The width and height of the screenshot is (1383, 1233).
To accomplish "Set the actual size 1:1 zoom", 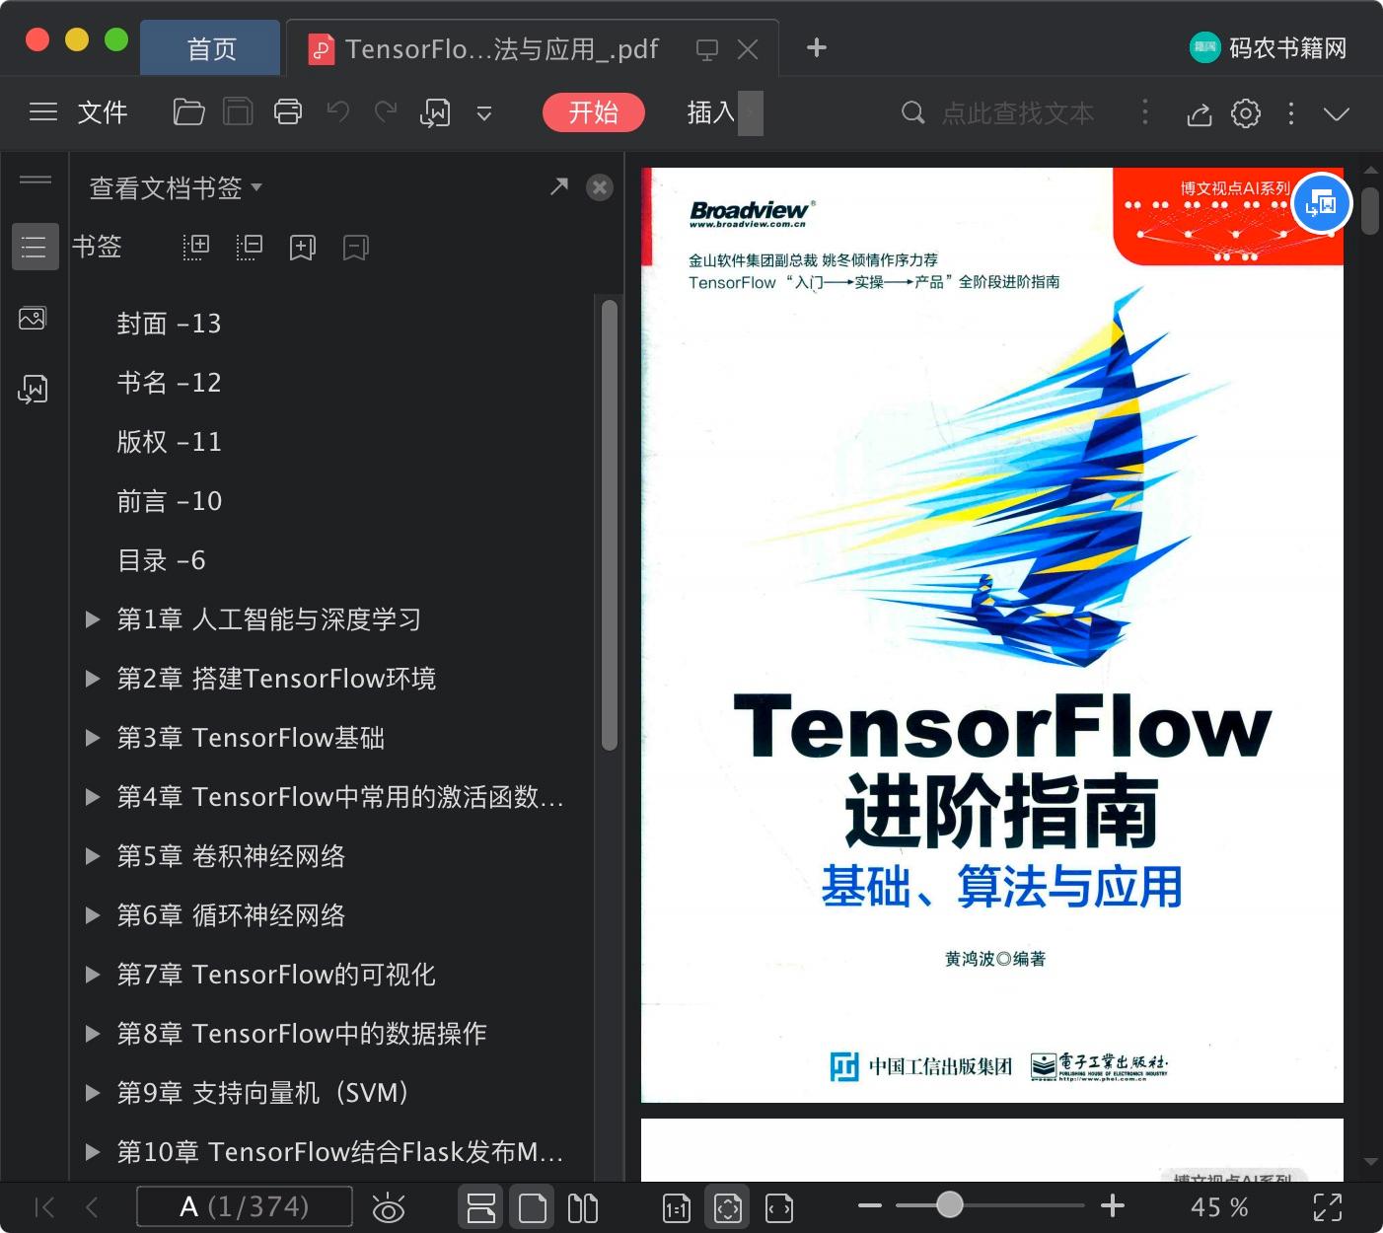I will (677, 1207).
